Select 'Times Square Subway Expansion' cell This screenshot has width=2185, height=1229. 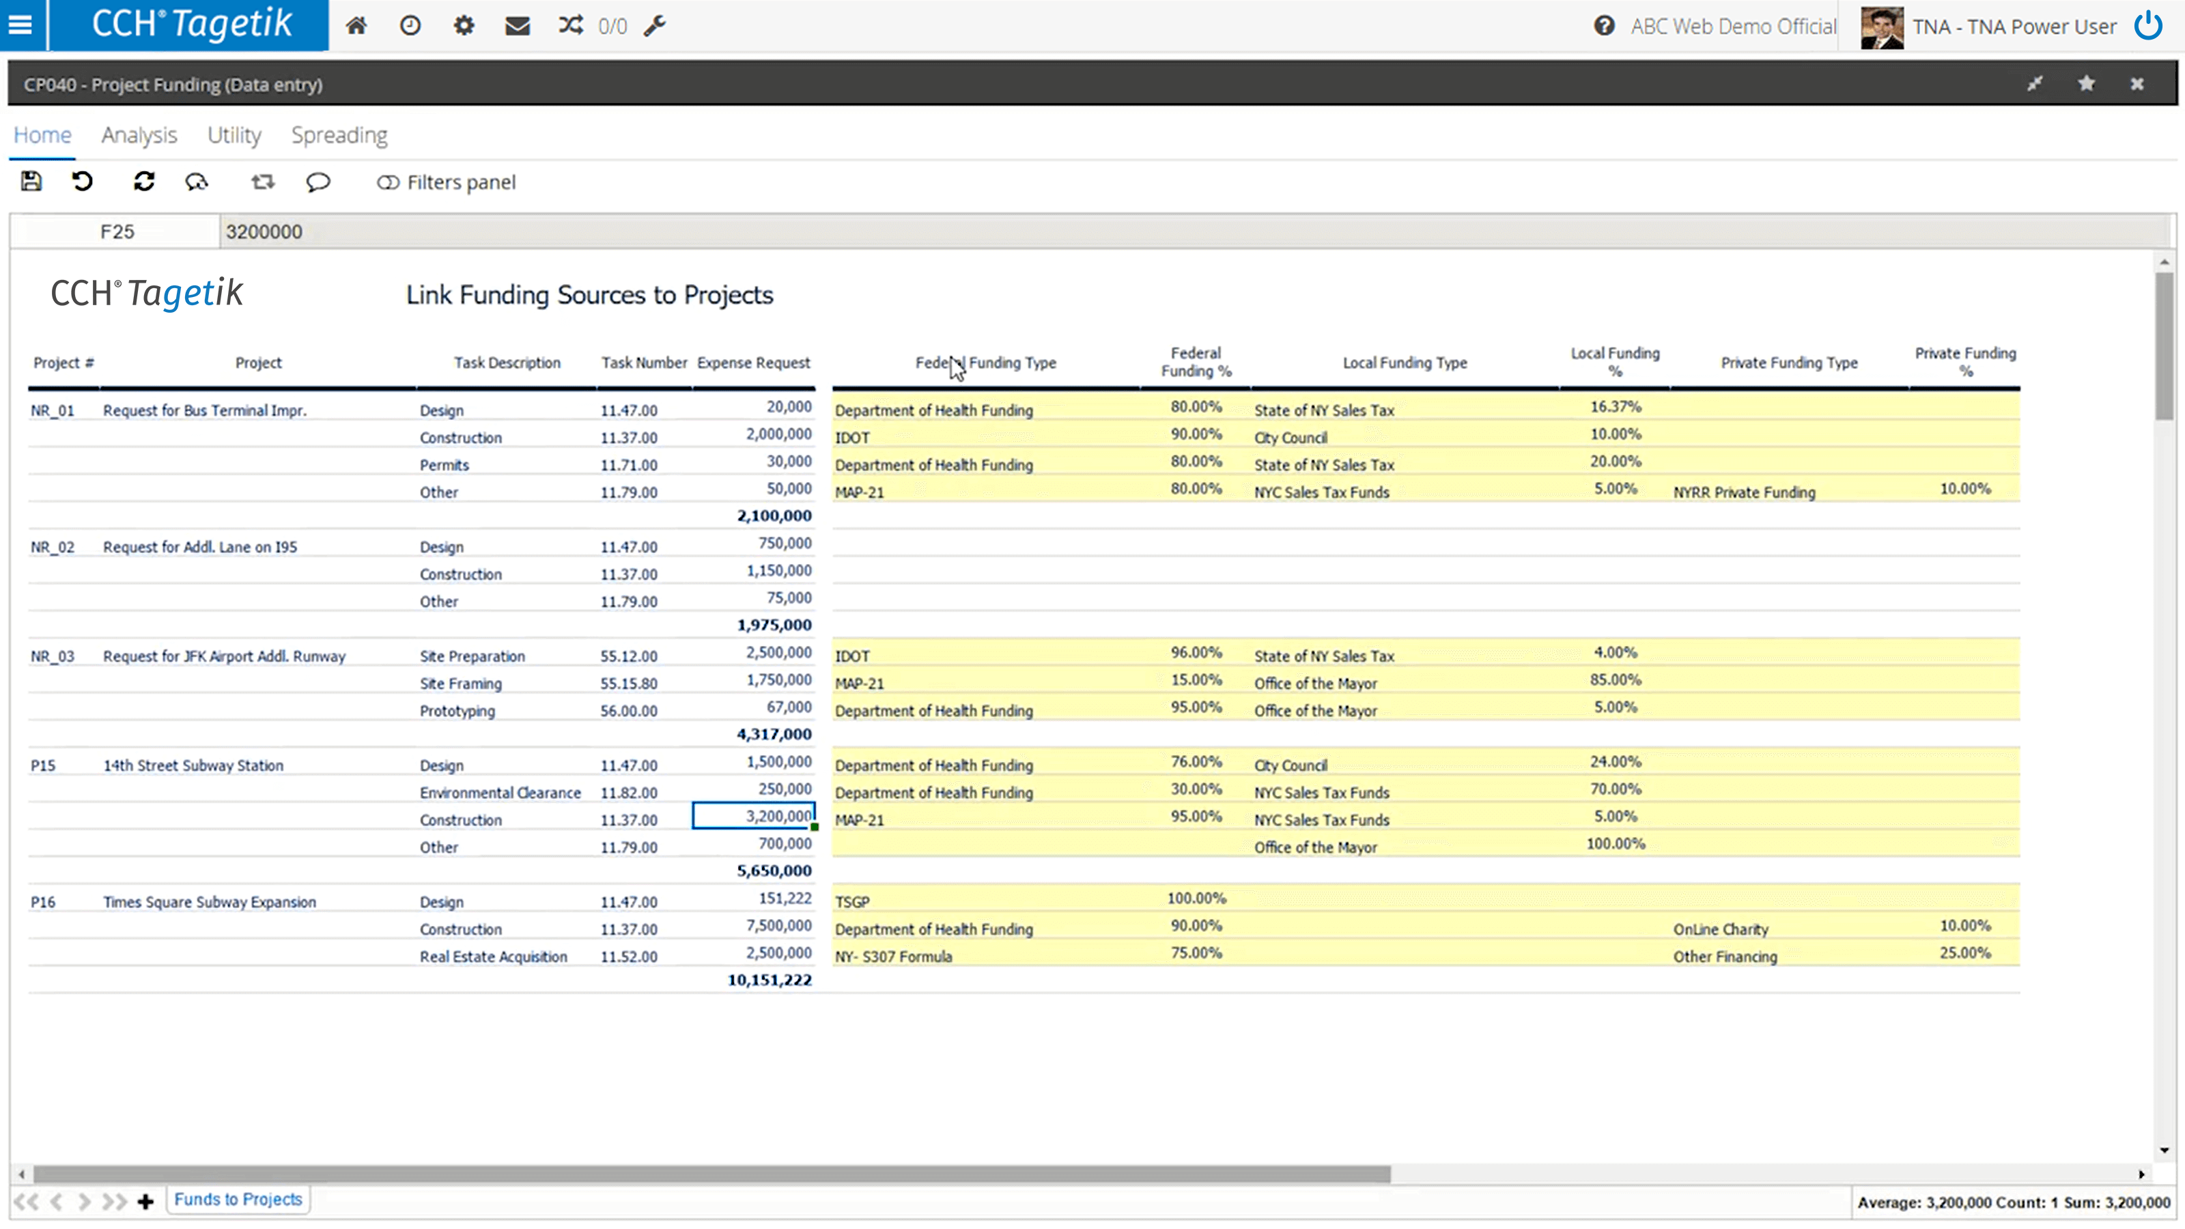click(x=210, y=901)
